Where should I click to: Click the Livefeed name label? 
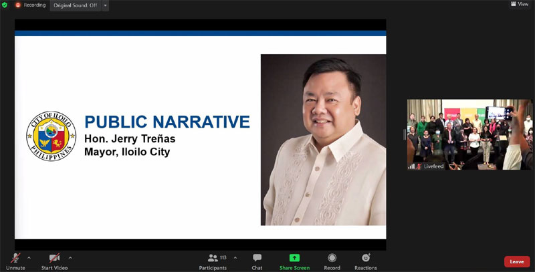(432, 166)
